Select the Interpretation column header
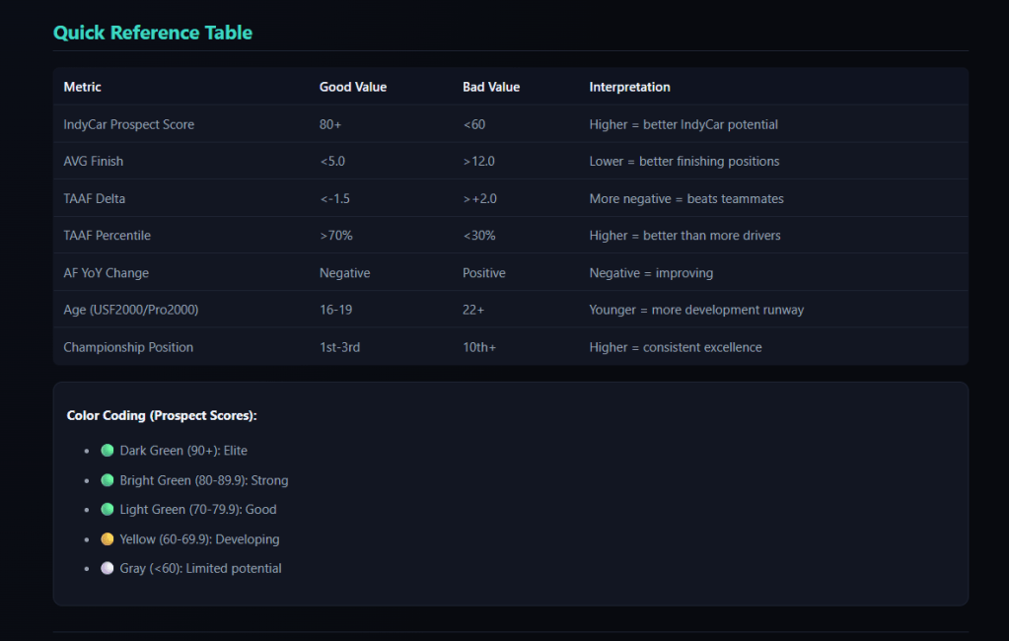Image resolution: width=1009 pixels, height=641 pixels. (629, 87)
